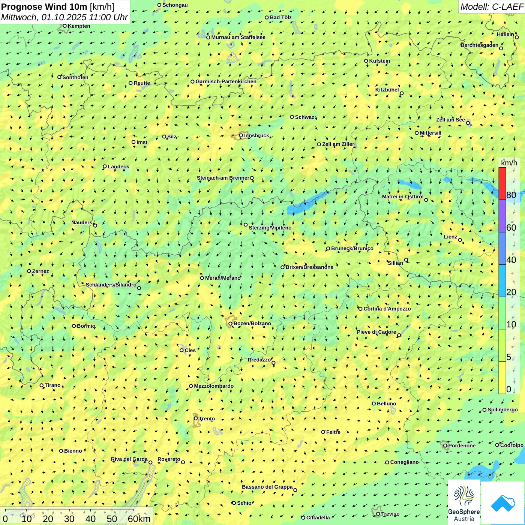
Task: Click the Bruneck/Brunico label
Action: (352, 248)
